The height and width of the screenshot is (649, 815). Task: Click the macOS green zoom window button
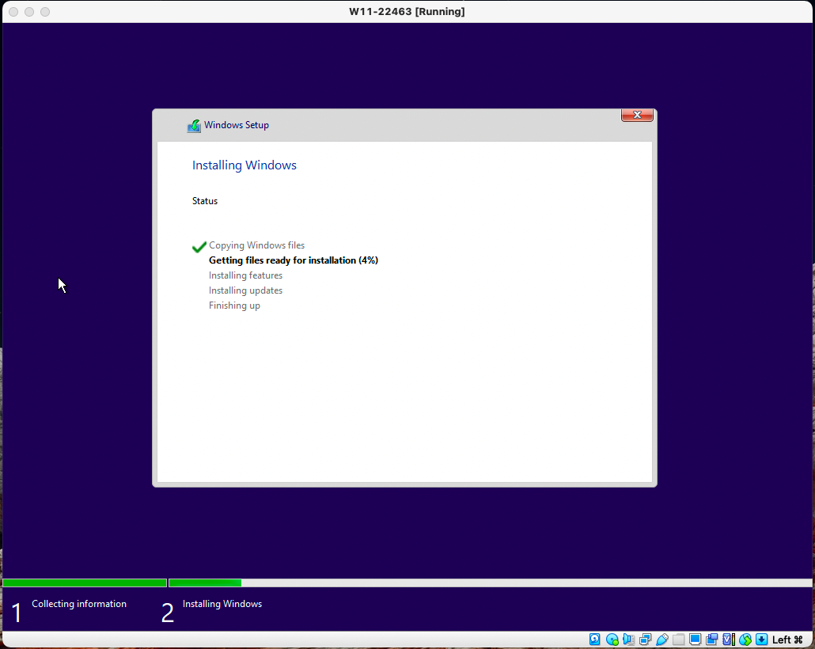pyautogui.click(x=45, y=11)
